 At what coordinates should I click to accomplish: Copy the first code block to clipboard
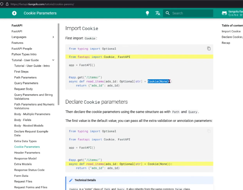(209, 48)
